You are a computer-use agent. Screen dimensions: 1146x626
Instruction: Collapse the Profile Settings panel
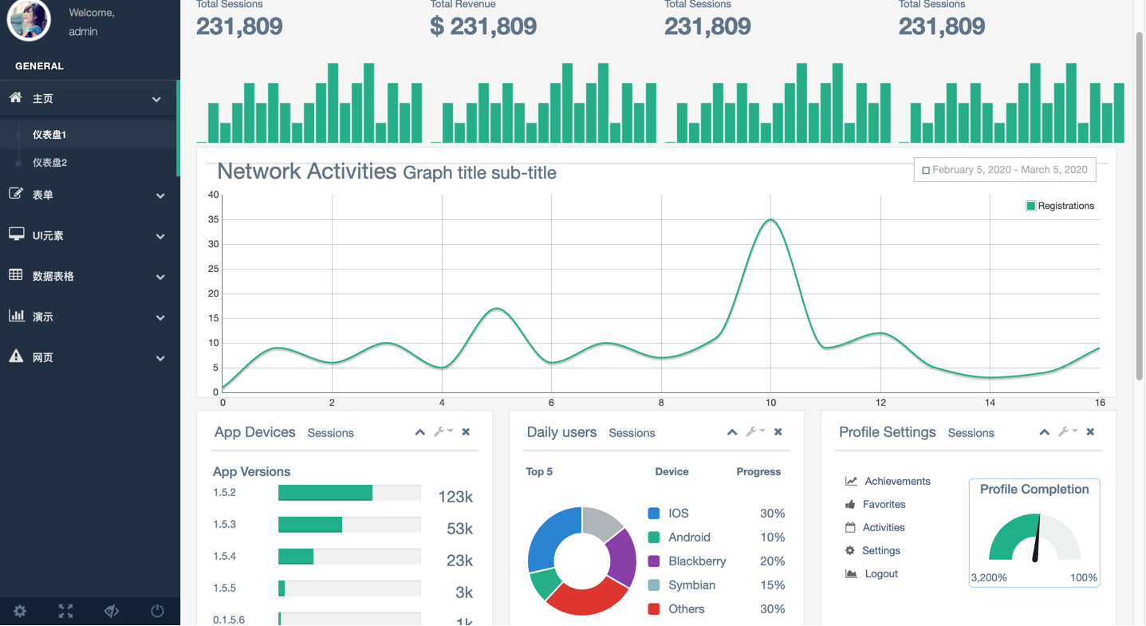click(1044, 432)
